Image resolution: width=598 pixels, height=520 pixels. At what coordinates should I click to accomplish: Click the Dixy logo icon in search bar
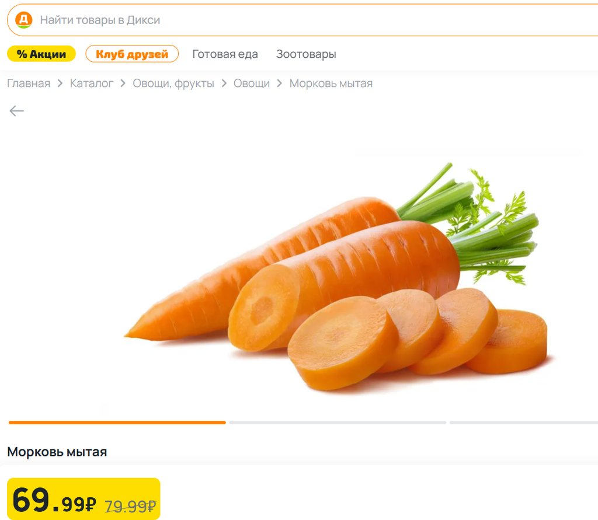click(x=23, y=19)
